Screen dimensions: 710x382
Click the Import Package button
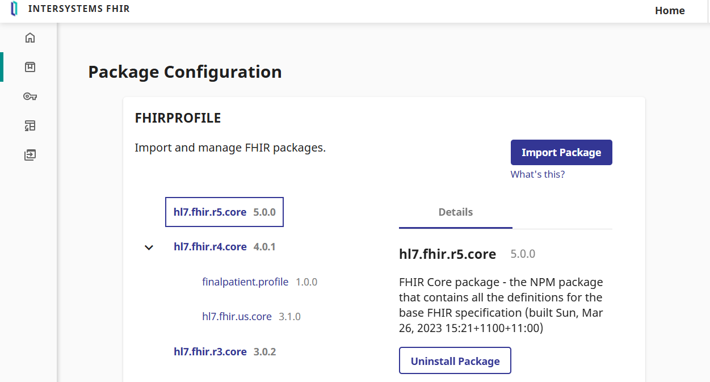[x=561, y=153]
